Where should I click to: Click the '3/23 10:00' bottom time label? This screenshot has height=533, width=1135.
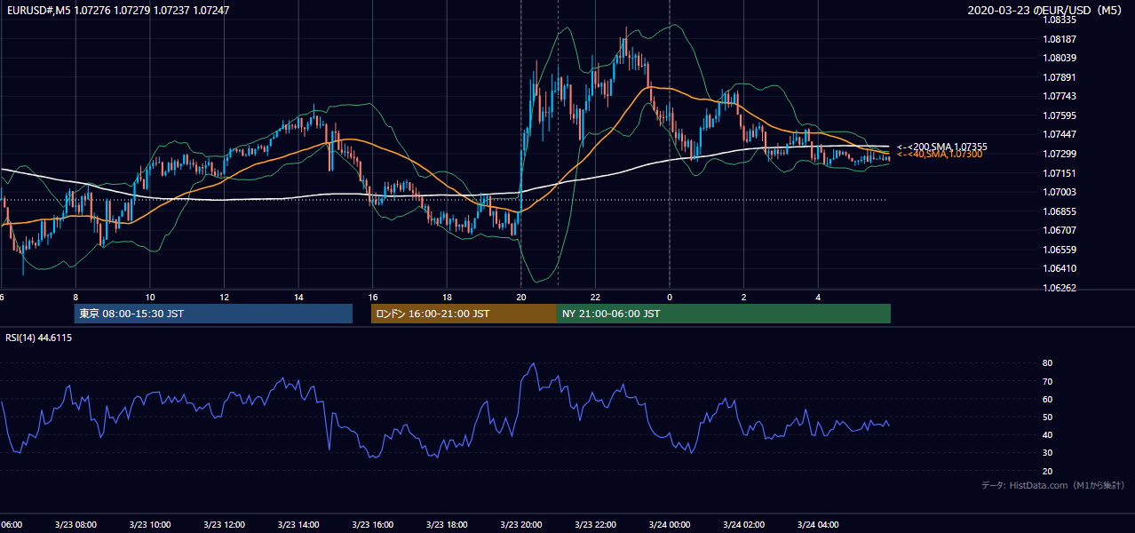[x=150, y=524]
